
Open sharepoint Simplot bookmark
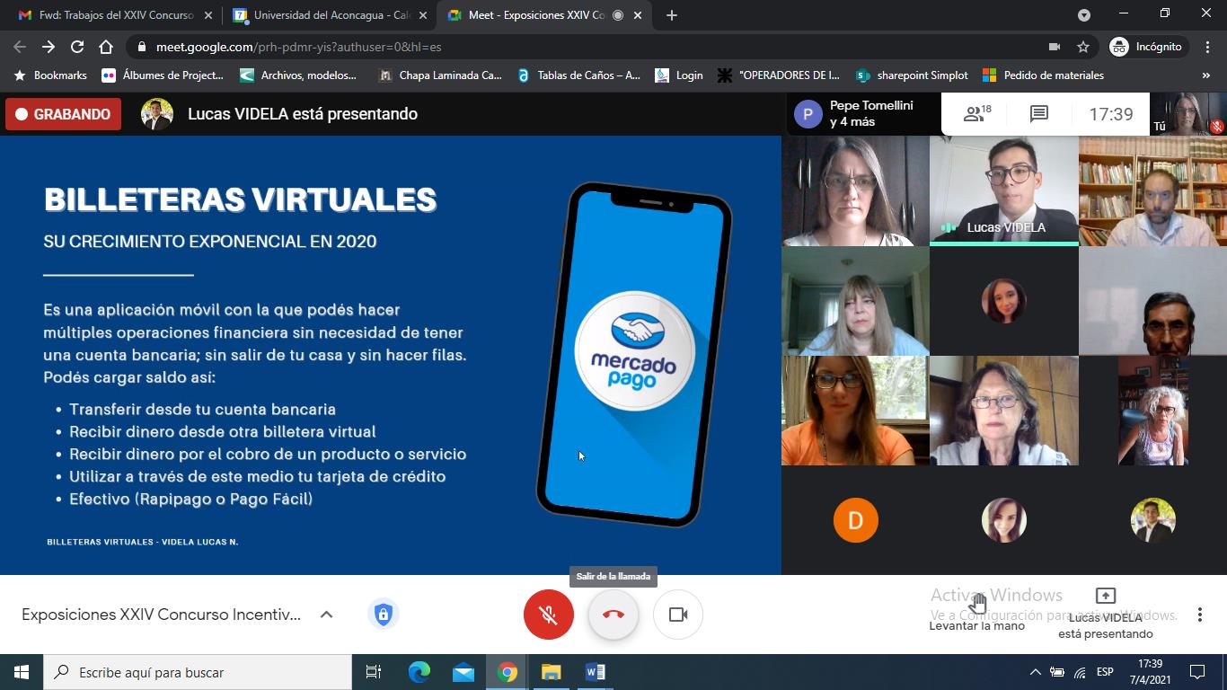(912, 75)
